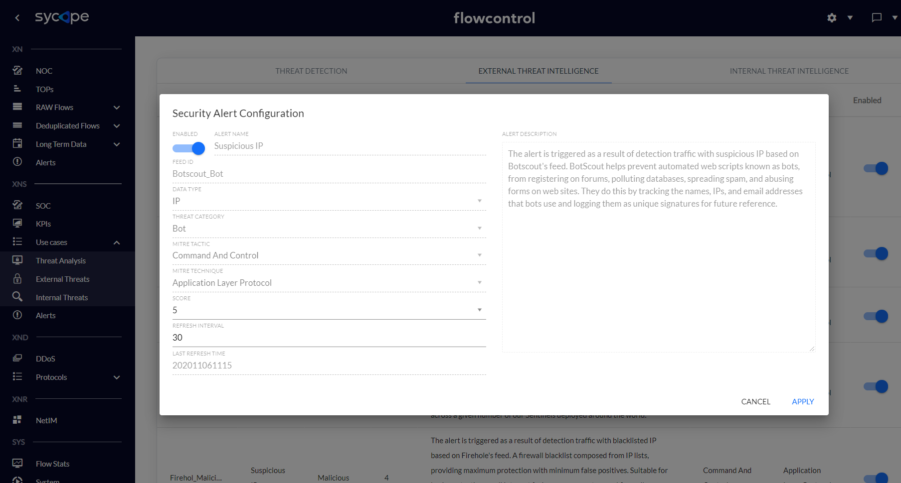Click the Feed ID field Botscout_Bot
Viewport: 901px width, 483px height.
click(x=329, y=174)
